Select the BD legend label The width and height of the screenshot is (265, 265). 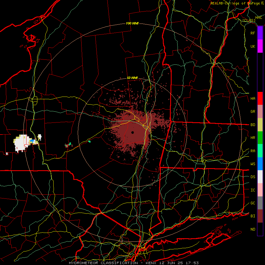(x=253, y=125)
